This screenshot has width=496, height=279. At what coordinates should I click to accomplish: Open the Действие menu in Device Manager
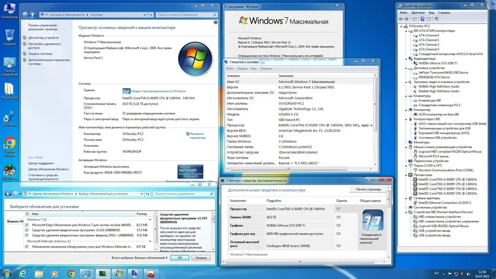pos(418,12)
